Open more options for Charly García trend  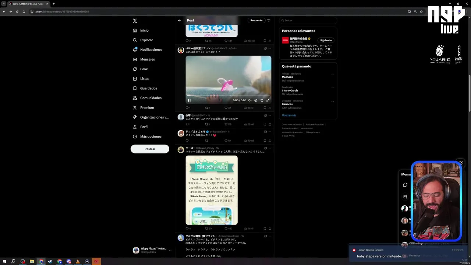333,88
